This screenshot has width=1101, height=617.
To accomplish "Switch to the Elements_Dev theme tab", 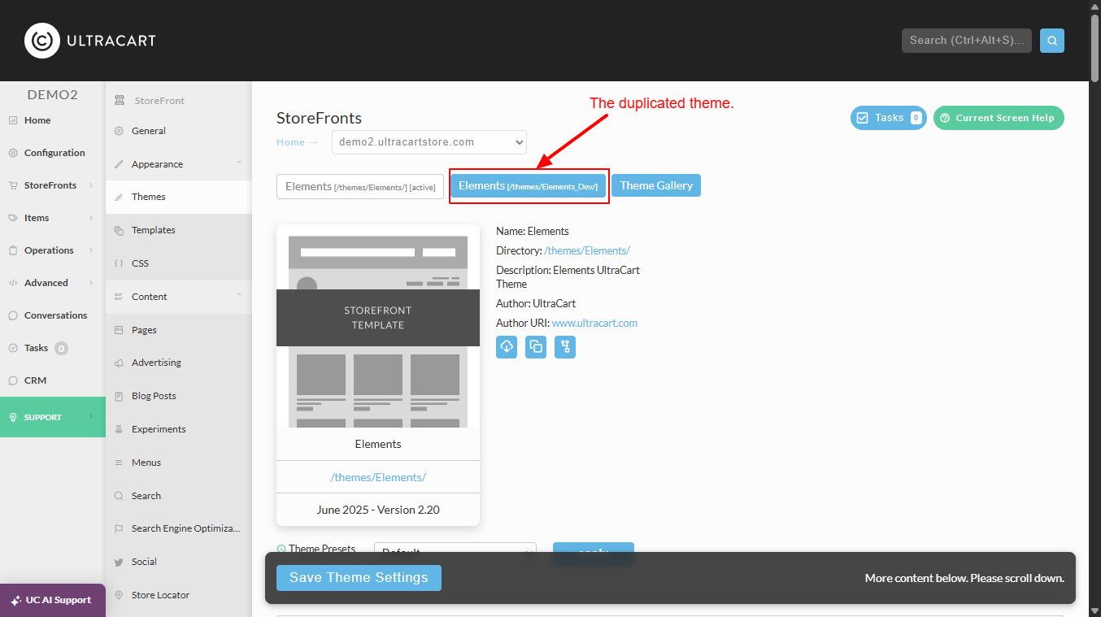I will 529,186.
